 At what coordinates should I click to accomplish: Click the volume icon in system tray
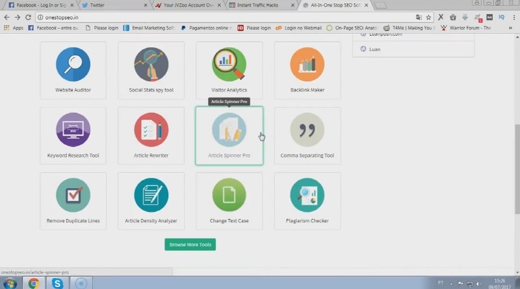coord(479,284)
